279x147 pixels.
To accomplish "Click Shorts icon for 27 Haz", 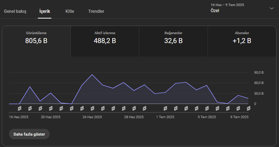I will pos(124,108).
